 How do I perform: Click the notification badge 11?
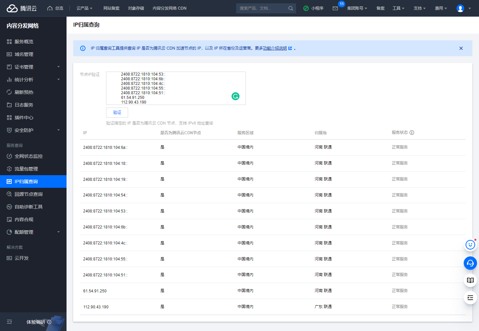pos(342,4)
